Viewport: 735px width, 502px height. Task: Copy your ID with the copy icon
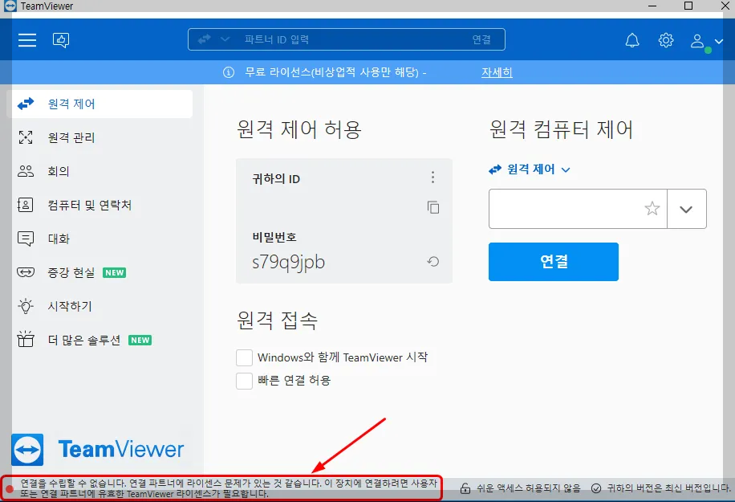433,207
